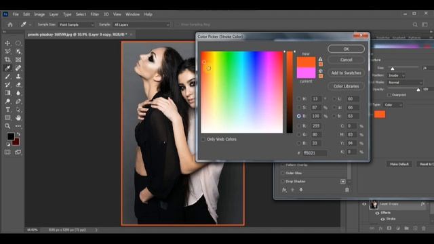The width and height of the screenshot is (434, 244).
Task: Enable the Outer Glow effect checkbox
Action: click(x=283, y=174)
